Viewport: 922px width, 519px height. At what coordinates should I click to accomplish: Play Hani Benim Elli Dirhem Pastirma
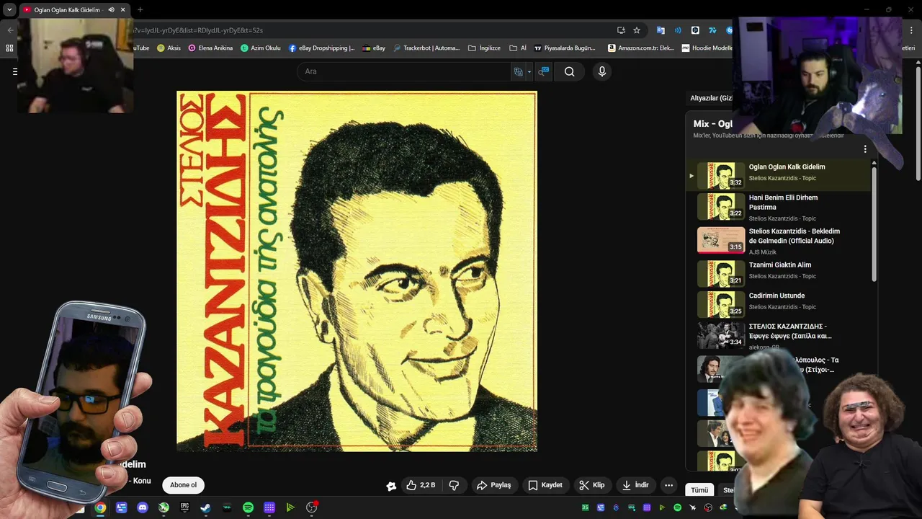[779, 207]
